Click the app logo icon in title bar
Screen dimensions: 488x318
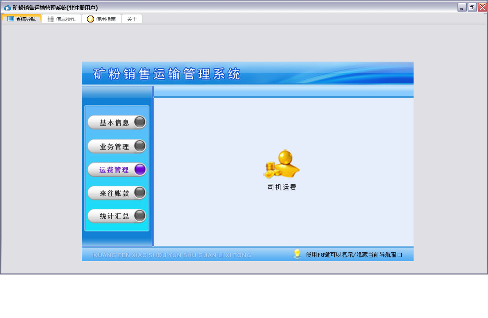8,8
